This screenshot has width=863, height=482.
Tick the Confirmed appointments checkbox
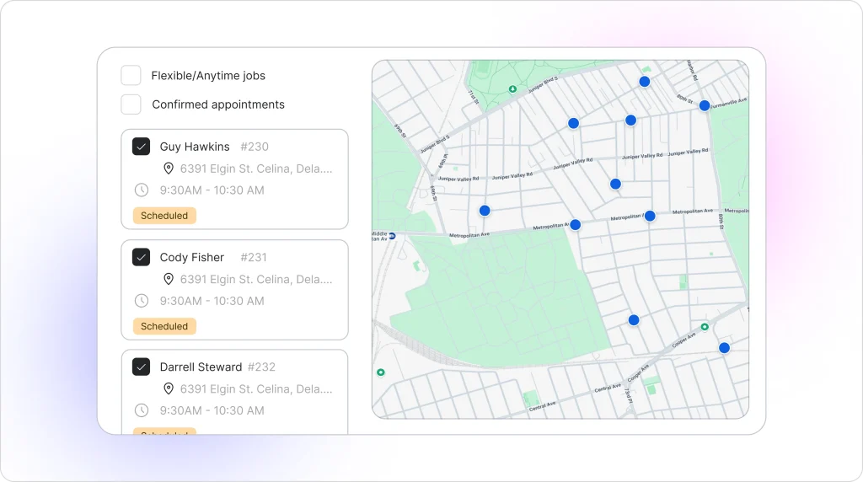coord(131,104)
